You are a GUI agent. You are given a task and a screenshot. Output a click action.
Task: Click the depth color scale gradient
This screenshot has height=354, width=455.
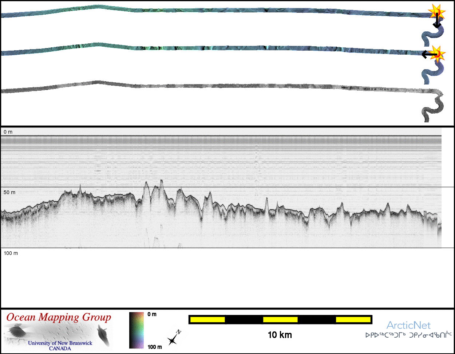(x=137, y=330)
